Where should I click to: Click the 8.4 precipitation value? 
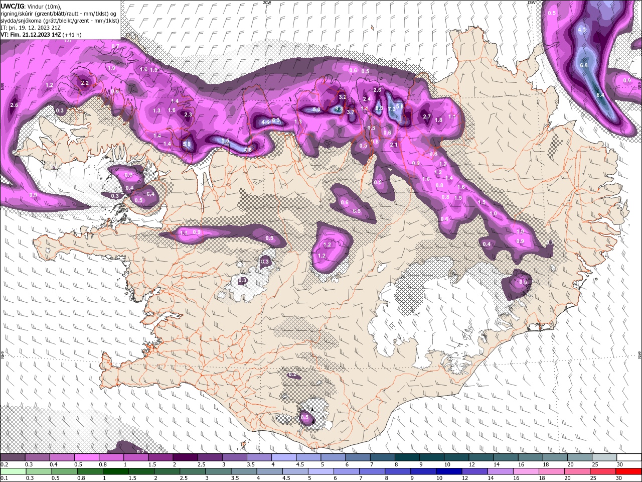point(600,94)
